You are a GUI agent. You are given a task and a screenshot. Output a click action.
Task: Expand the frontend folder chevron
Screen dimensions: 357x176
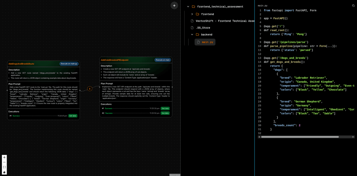[192, 14]
